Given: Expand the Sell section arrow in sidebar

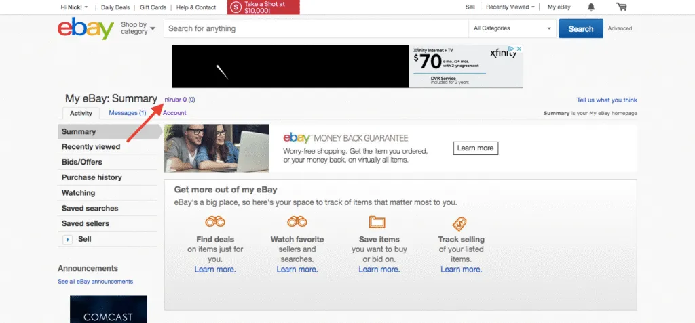Looking at the screenshot, I should pos(67,240).
